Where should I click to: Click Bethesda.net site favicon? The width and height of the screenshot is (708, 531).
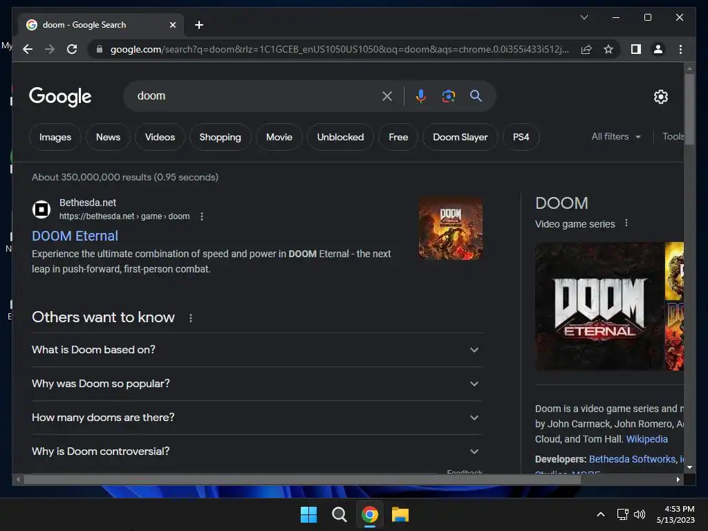[41, 209]
